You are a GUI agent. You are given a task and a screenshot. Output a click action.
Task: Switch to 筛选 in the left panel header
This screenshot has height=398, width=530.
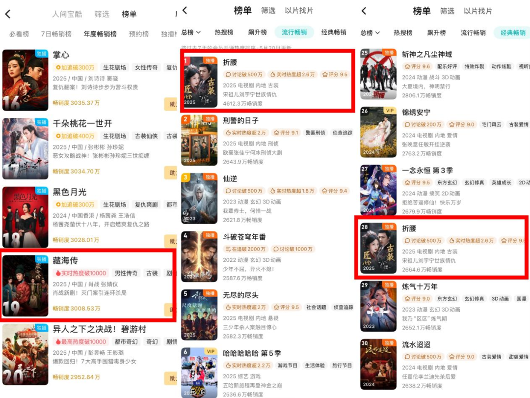point(102,14)
